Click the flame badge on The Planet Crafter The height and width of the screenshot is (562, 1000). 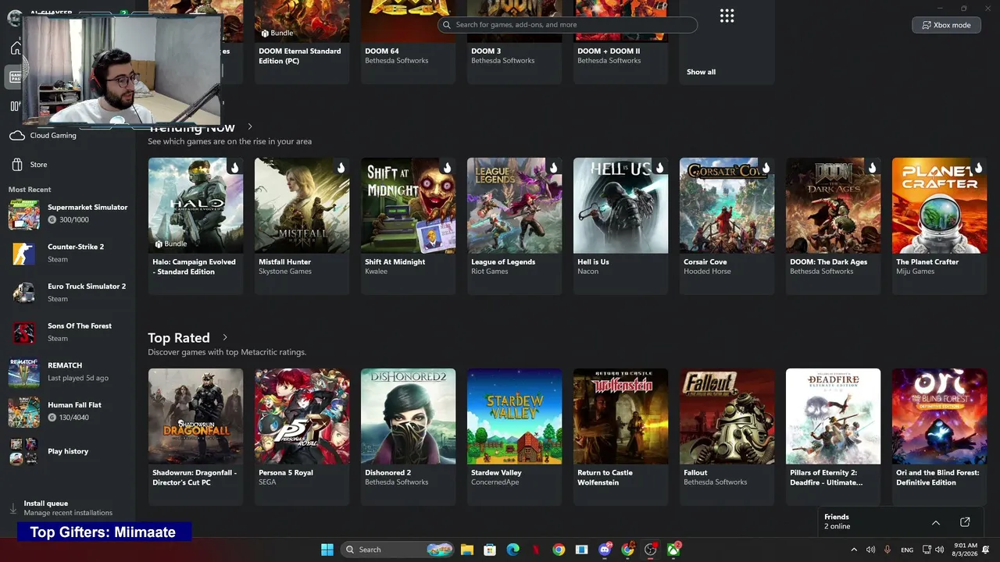click(x=977, y=168)
